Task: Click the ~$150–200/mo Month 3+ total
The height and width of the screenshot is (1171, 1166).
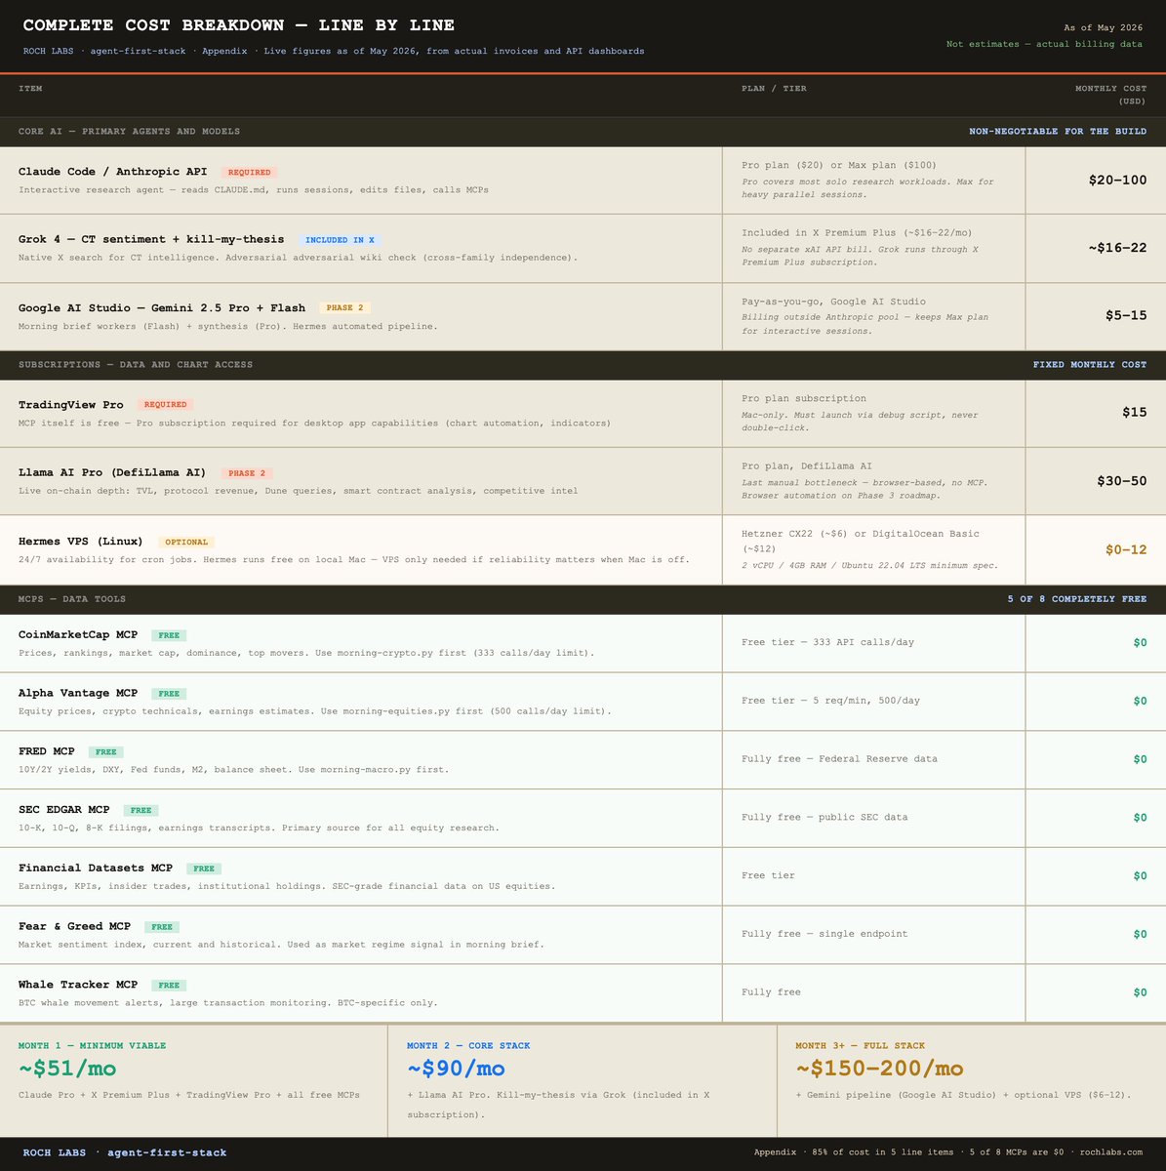Action: (879, 1070)
